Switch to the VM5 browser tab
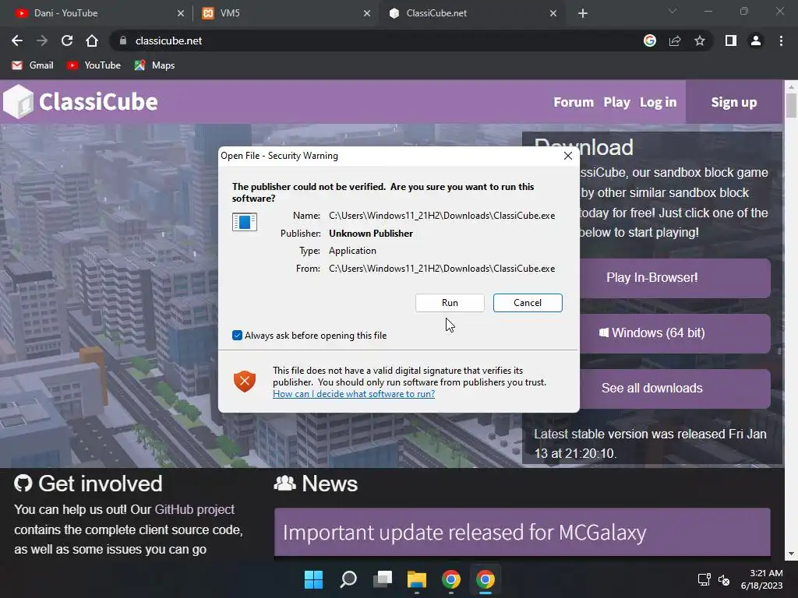798x598 pixels. coord(285,13)
